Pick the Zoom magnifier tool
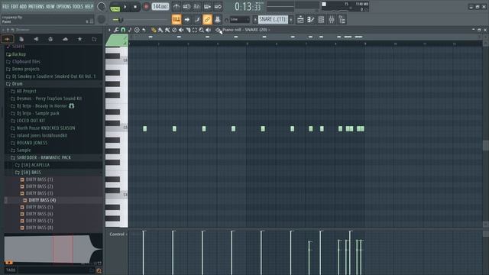 click(202, 30)
